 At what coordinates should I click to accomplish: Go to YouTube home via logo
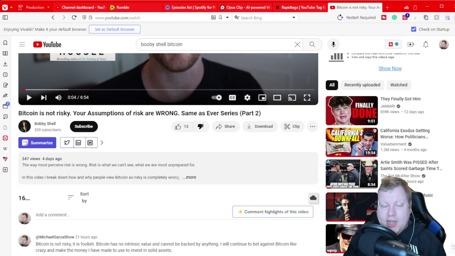pyautogui.click(x=47, y=44)
